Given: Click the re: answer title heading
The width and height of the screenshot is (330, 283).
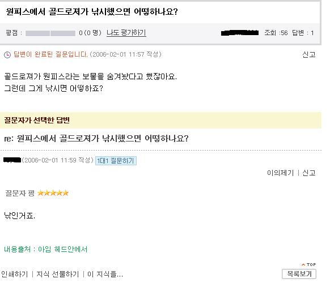Looking at the screenshot, I should click(x=96, y=139).
